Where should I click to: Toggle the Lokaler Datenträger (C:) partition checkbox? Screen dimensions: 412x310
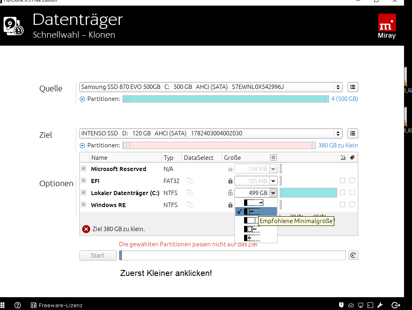point(83,193)
